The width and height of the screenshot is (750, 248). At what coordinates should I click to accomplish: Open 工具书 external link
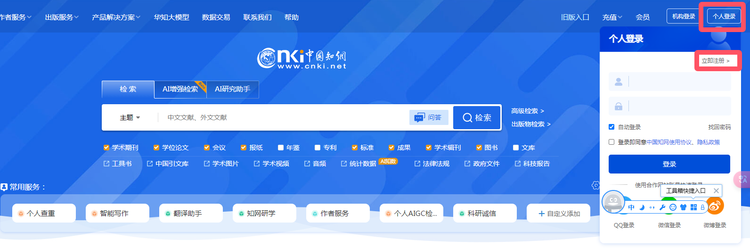pos(118,164)
